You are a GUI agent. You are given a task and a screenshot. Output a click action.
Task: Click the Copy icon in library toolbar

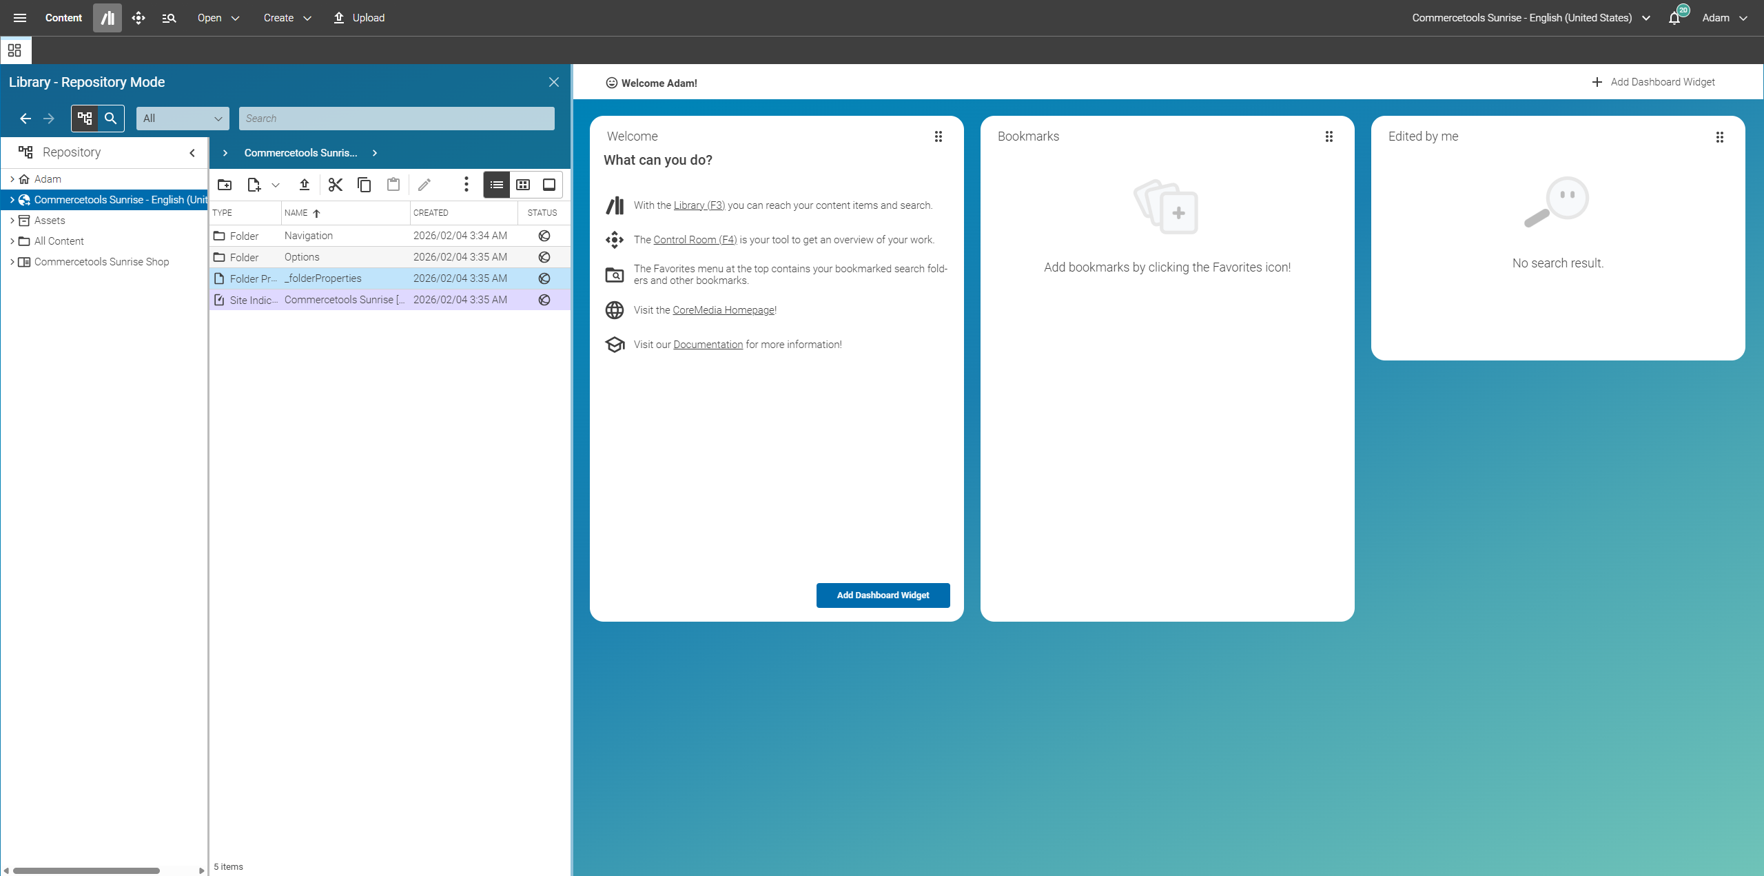(x=365, y=185)
